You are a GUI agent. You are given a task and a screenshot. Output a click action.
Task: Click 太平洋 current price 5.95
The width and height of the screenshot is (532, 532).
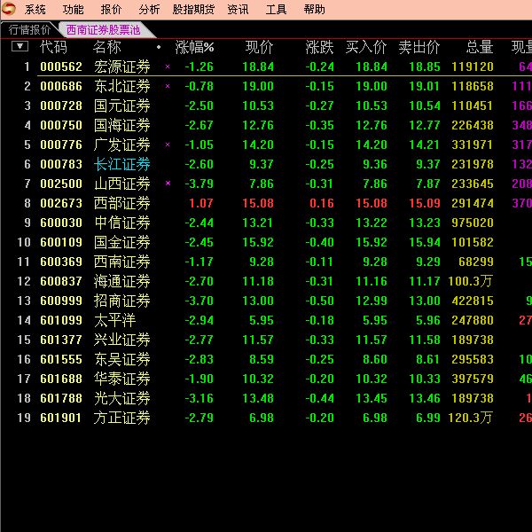(x=262, y=320)
